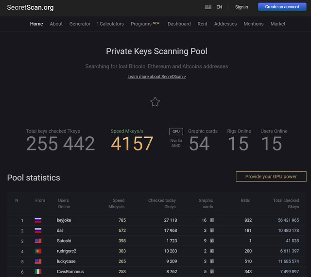Open the Dashboard page
The width and height of the screenshot is (311, 277).
(179, 24)
